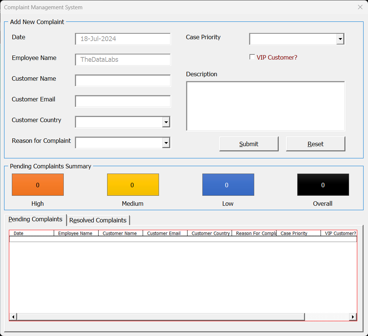Focus the Customer Name input field
The width and height of the screenshot is (368, 336).
tap(123, 81)
